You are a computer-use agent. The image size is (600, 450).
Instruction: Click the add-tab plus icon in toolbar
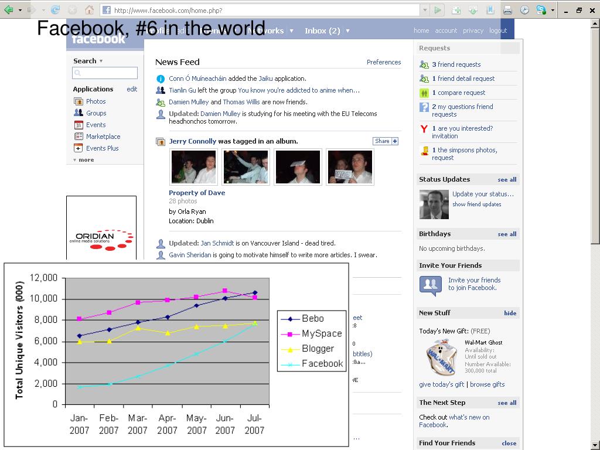[x=456, y=10]
